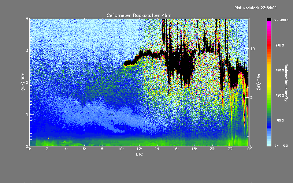Click the "AGL (km)" left axis label
293x183 pixels.
point(23,82)
